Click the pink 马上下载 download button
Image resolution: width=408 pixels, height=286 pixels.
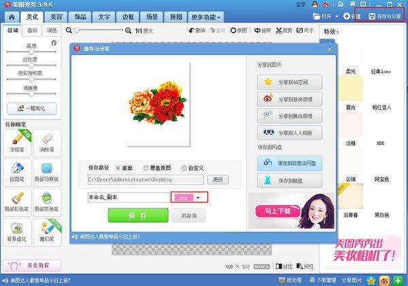[277, 211]
